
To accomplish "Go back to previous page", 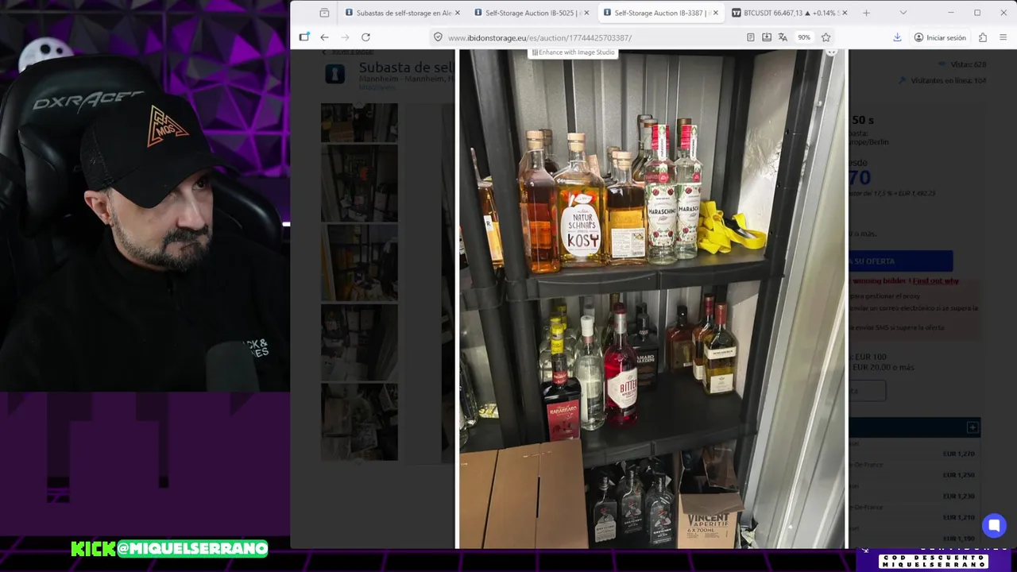I will tap(324, 37).
